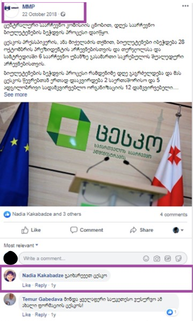Open the Most relevant sorting dropdown
This screenshot has width=193, height=321.
[x=21, y=245]
